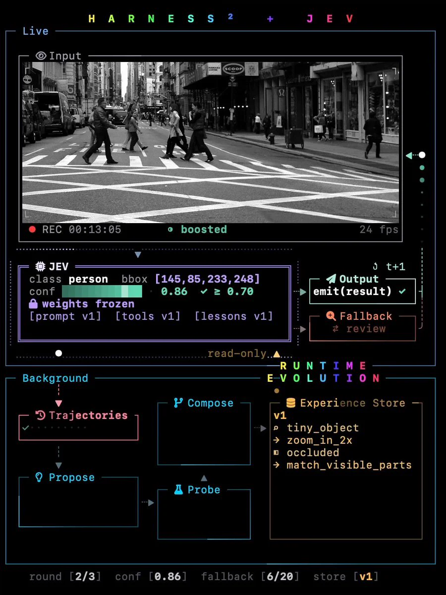The height and width of the screenshot is (595, 446).
Task: Click the Trajectories history clock icon
Action: (x=41, y=416)
